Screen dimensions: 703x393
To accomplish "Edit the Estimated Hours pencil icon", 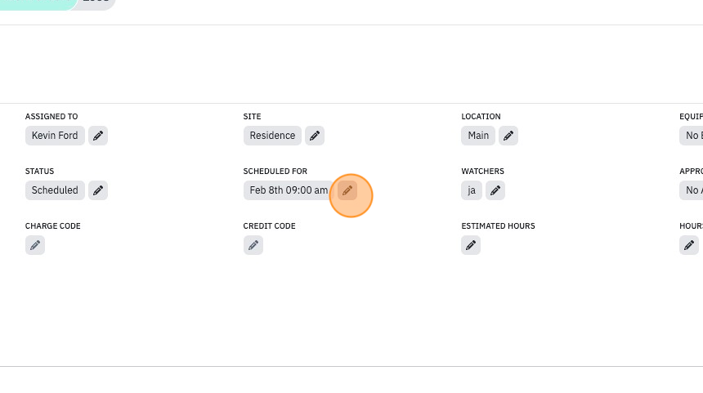I will click(471, 245).
